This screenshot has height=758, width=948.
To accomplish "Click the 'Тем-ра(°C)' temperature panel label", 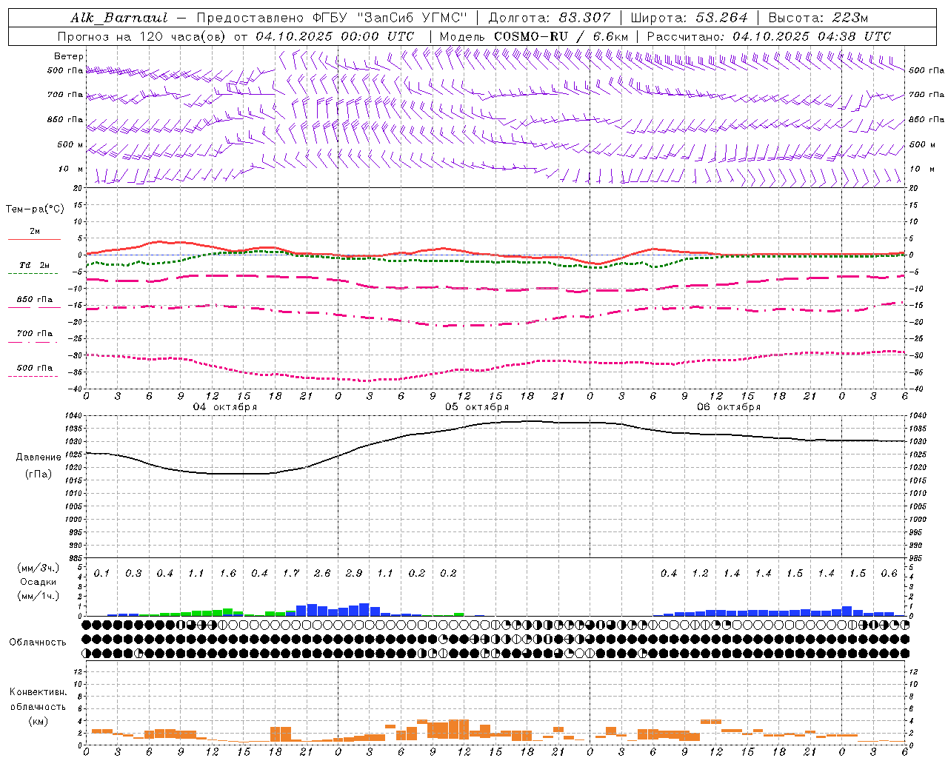I will click(x=35, y=209).
